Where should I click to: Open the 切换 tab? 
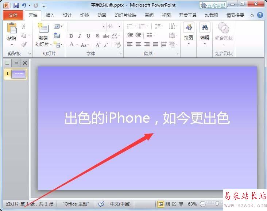click(x=85, y=15)
